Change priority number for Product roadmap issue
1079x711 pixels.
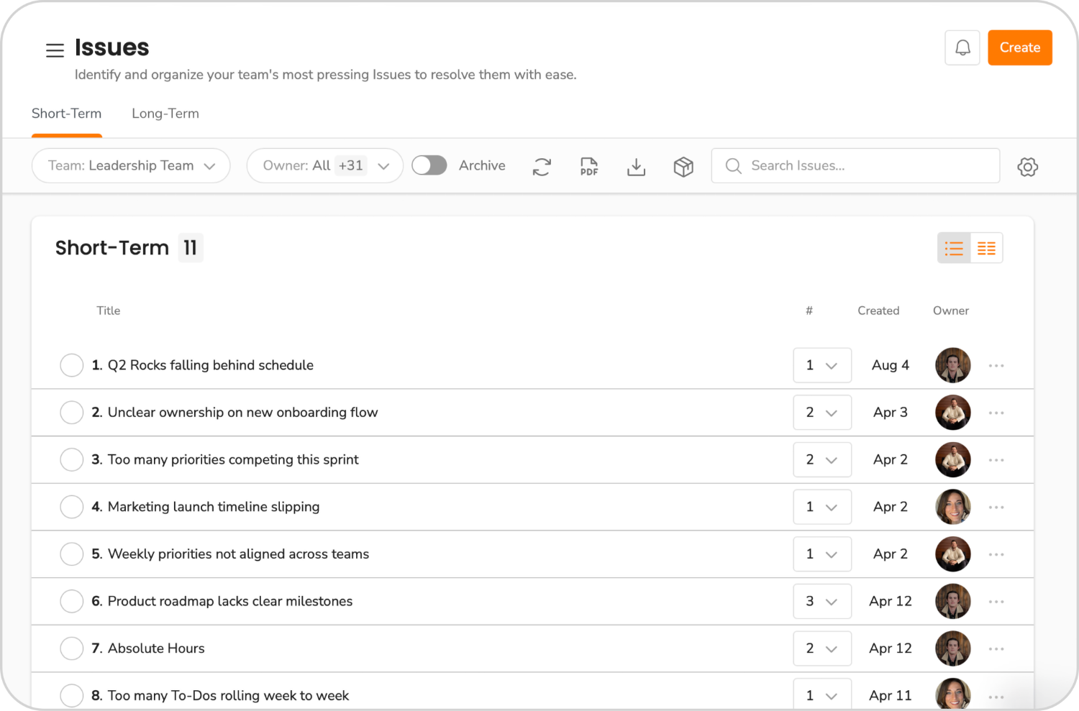coord(822,601)
